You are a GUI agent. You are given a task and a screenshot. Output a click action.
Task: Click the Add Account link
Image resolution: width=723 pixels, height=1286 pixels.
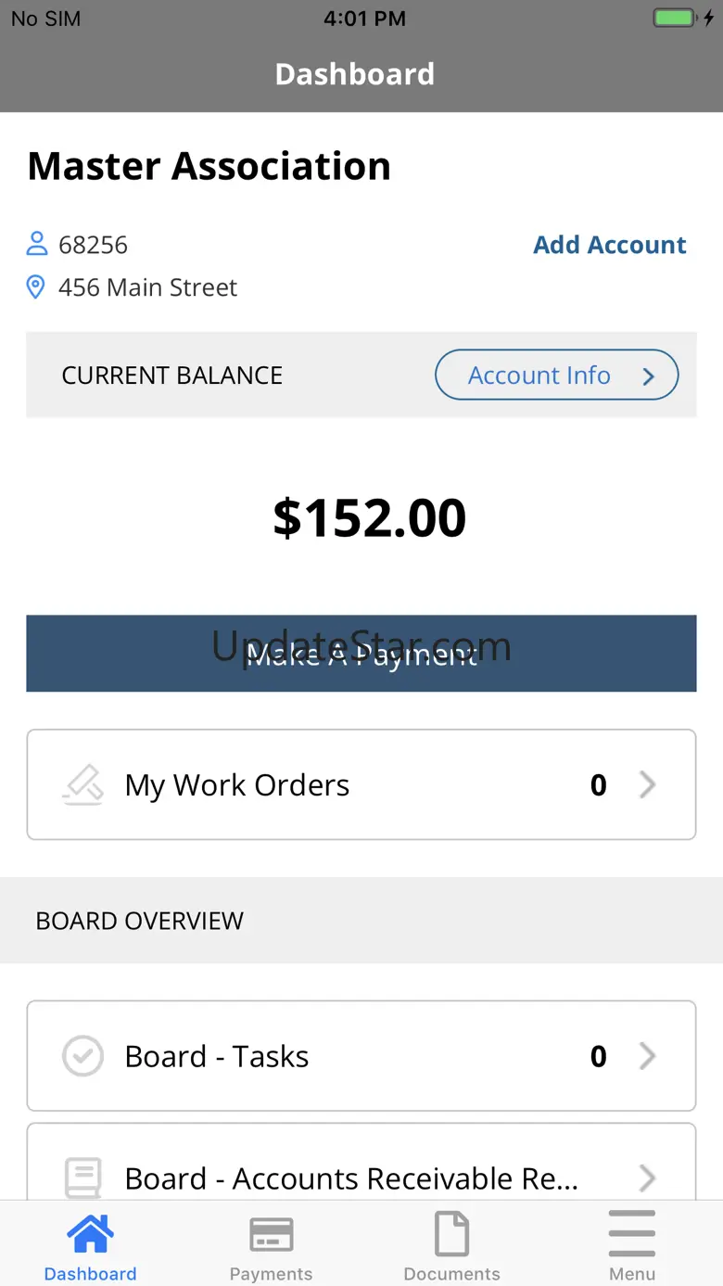(609, 245)
